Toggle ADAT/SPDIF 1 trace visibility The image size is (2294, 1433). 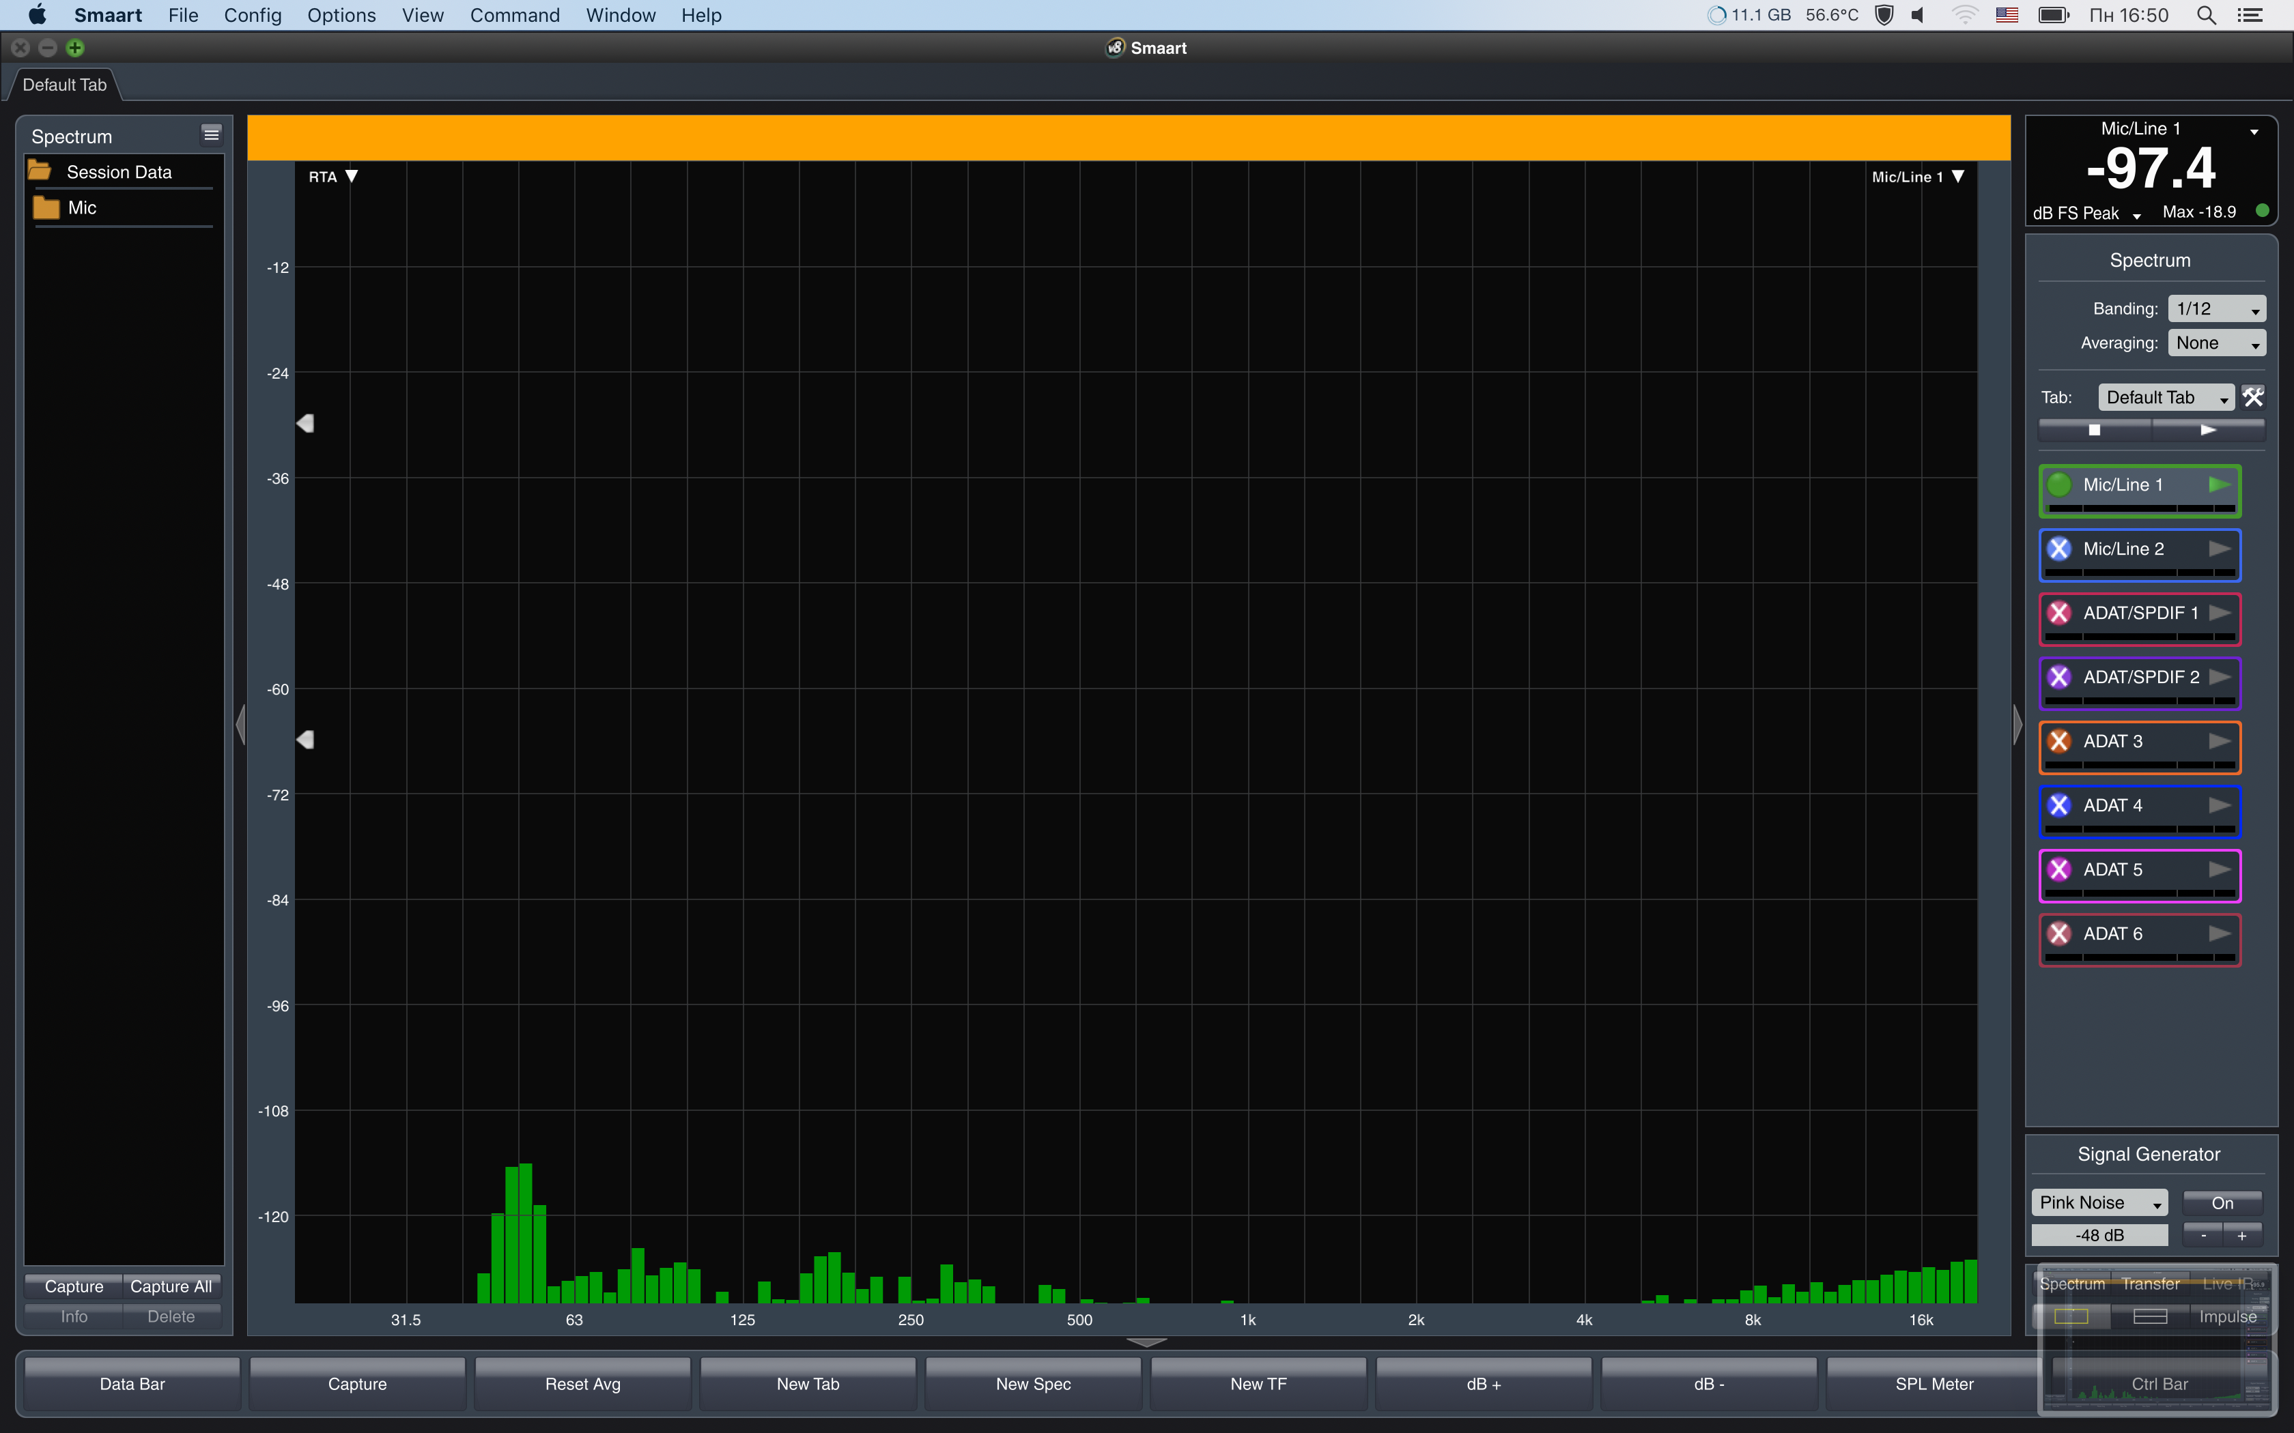[x=2059, y=613]
